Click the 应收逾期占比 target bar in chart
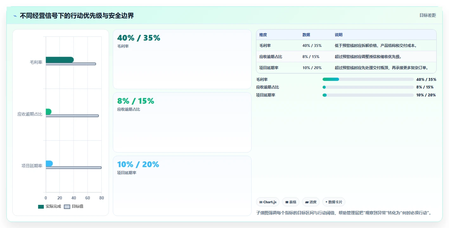 click(72, 116)
